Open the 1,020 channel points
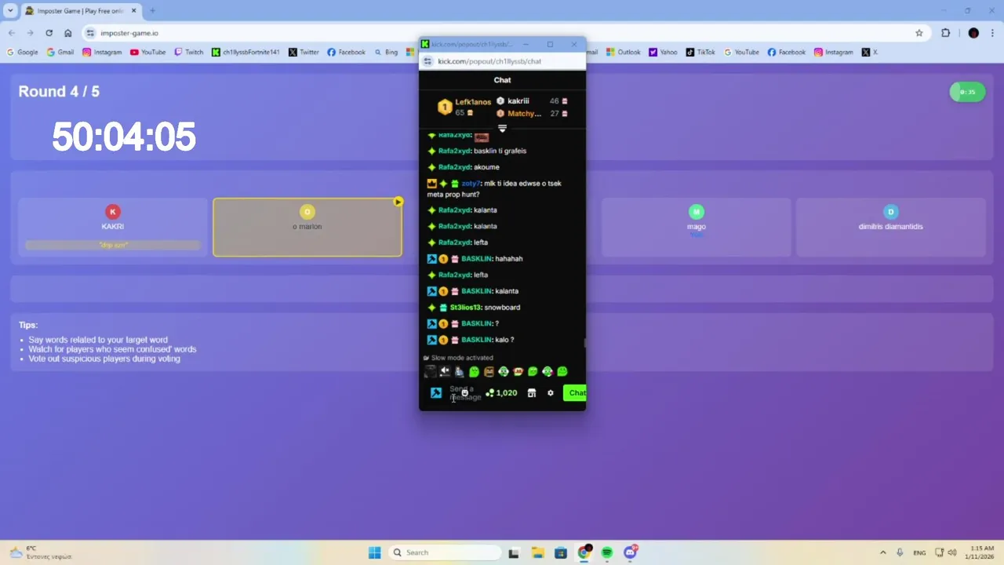Screen dimensions: 1004x565 tap(501, 393)
